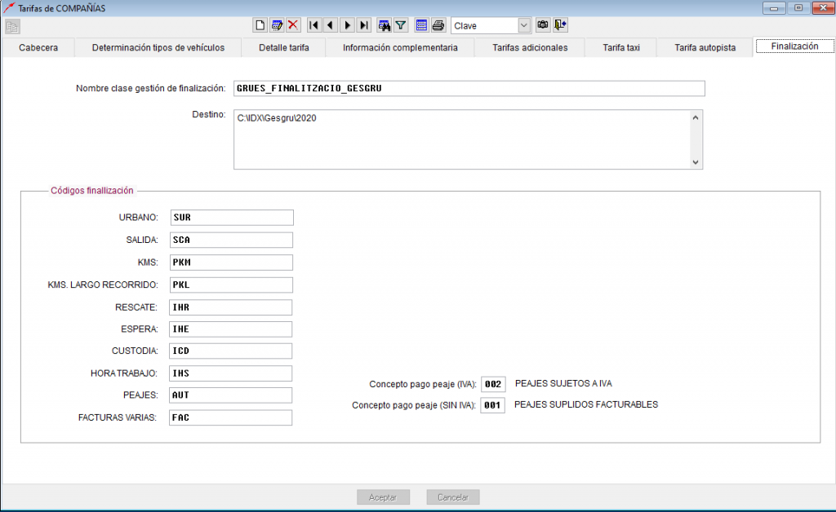This screenshot has height=512, width=836.
Task: Open the grid list view icon
Action: (421, 25)
